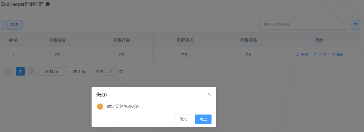
Task: Go to the next page arrow
Action: [32, 71]
